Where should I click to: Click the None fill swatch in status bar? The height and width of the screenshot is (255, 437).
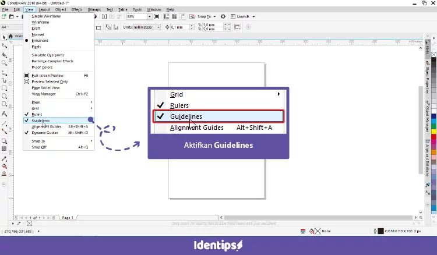click(318, 231)
